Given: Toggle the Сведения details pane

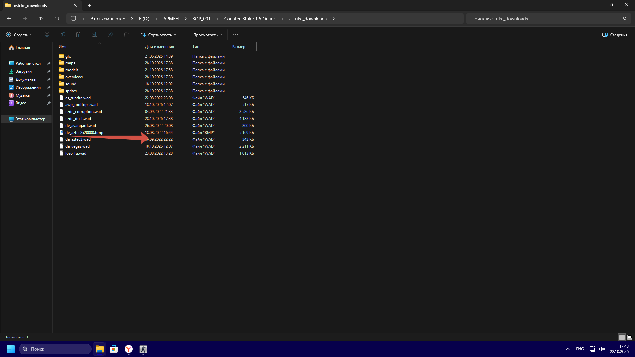Looking at the screenshot, I should (x=615, y=35).
